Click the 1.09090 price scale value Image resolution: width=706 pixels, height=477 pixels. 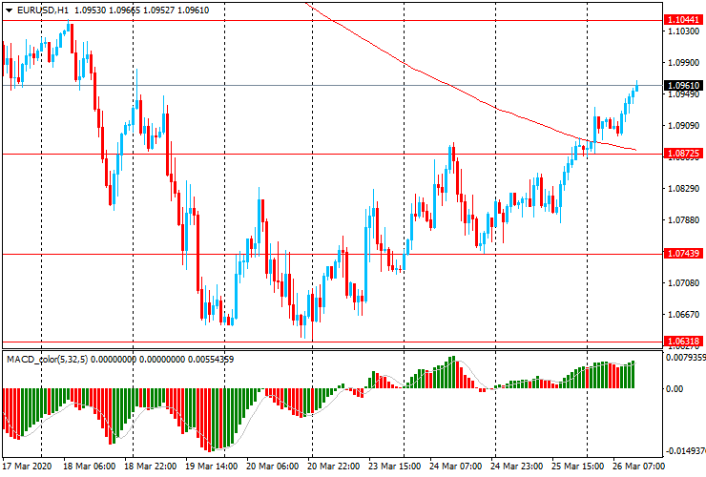(684, 126)
